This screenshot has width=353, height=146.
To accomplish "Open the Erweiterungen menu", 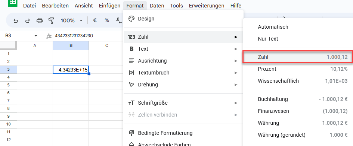I will coord(207,6).
